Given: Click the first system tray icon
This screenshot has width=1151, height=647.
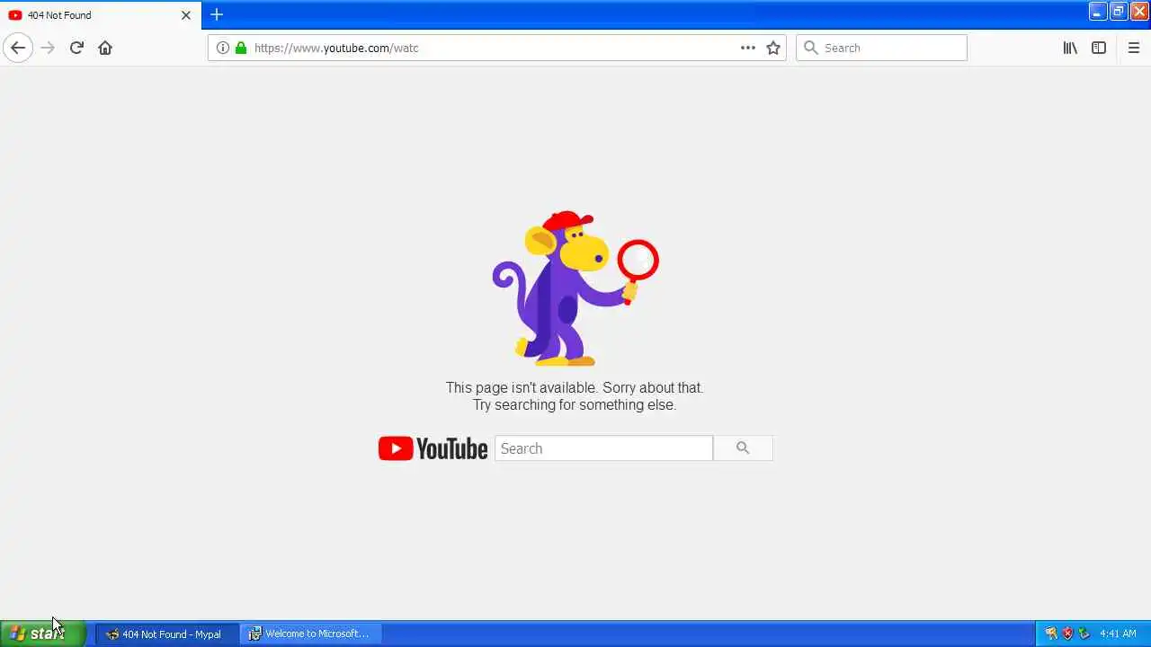Looking at the screenshot, I should pyautogui.click(x=1051, y=634).
